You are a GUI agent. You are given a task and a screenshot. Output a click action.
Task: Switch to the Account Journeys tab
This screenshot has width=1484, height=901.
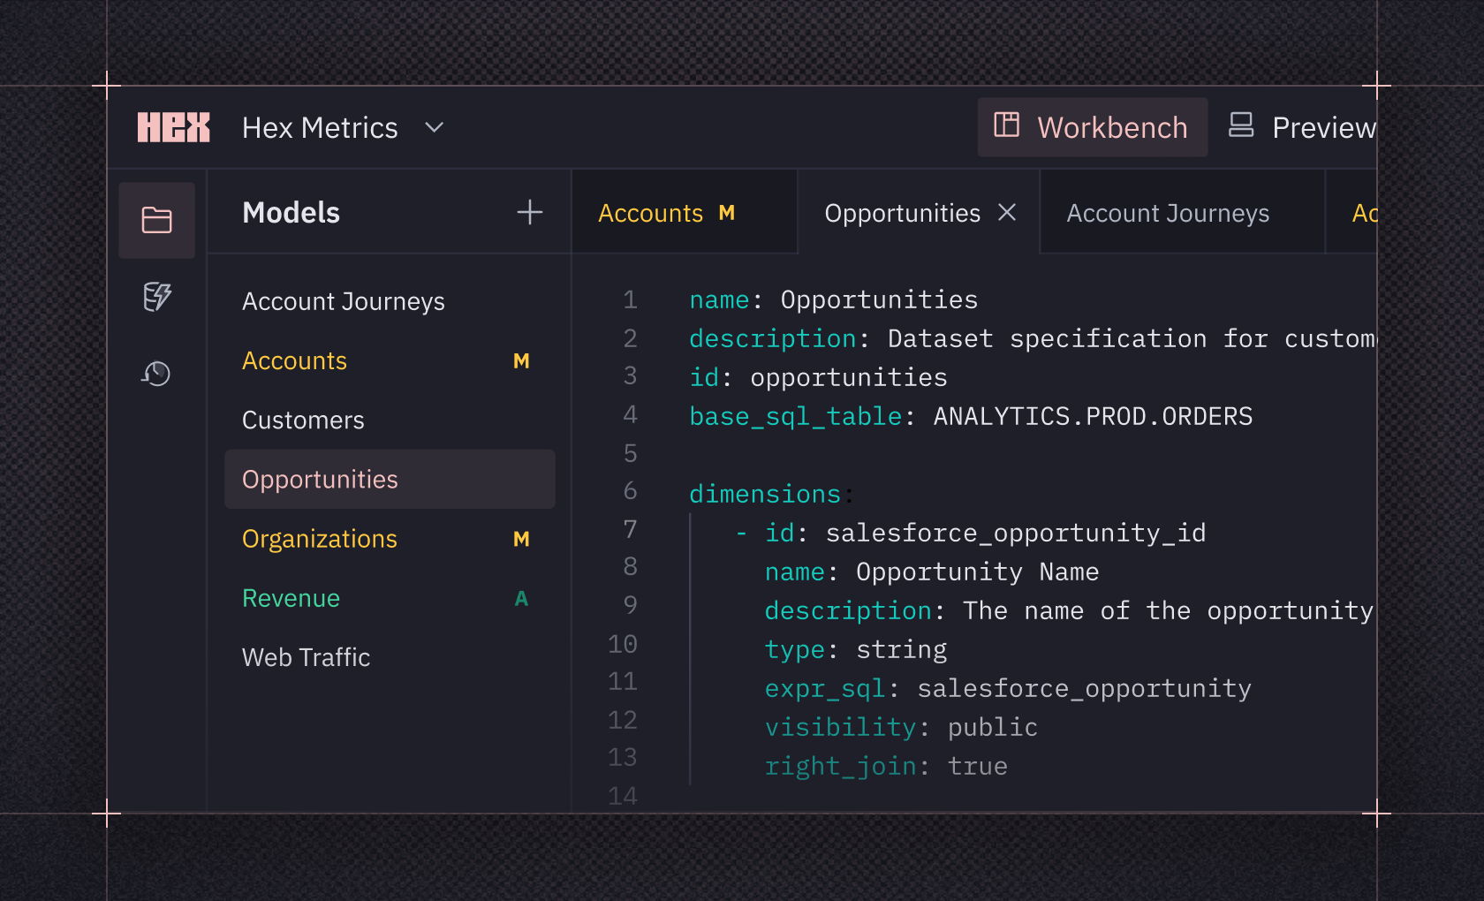1168,212
